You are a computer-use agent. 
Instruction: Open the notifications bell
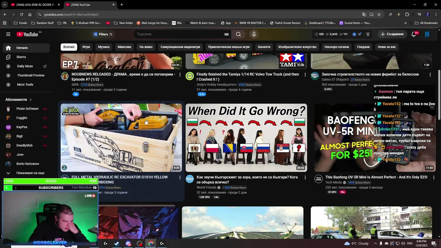click(x=414, y=34)
